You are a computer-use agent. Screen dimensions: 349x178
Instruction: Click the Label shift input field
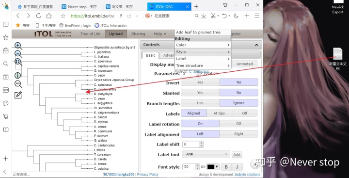tap(191, 145)
